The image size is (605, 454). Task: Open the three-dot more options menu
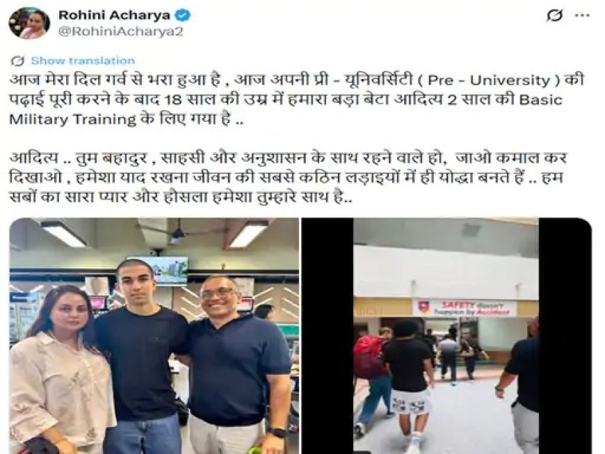[x=582, y=15]
